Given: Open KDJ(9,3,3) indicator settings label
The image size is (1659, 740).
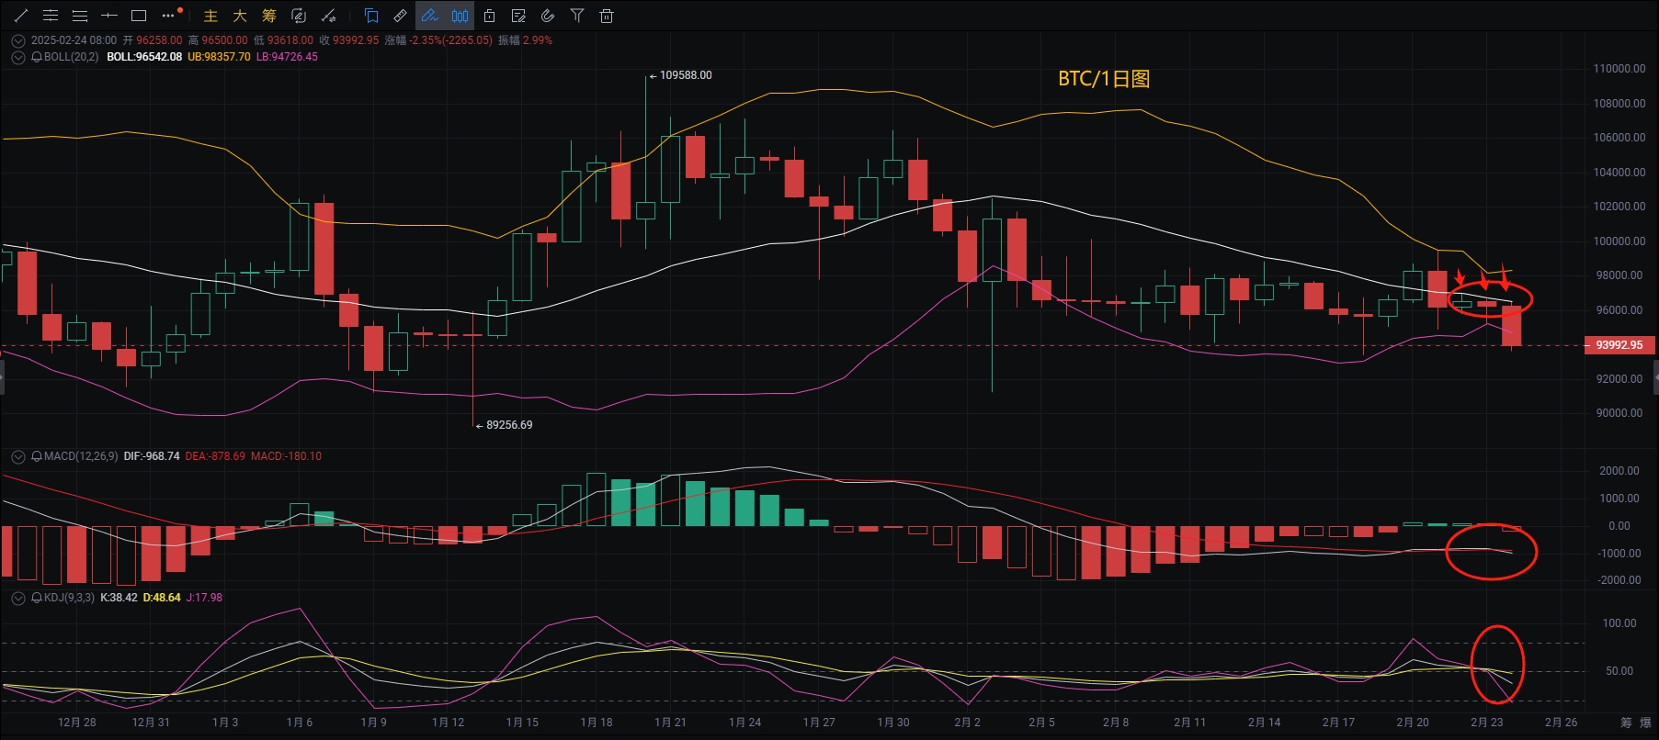Looking at the screenshot, I should [69, 598].
